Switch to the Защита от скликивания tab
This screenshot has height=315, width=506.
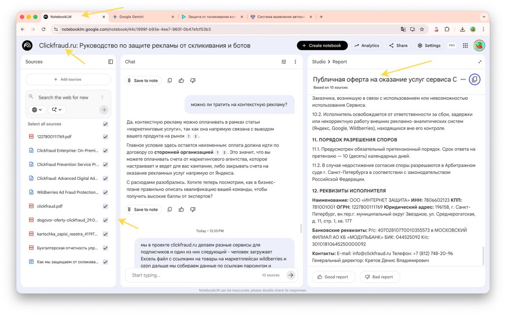(212, 17)
